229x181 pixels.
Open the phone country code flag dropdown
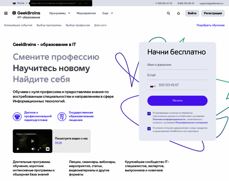[x=153, y=86]
